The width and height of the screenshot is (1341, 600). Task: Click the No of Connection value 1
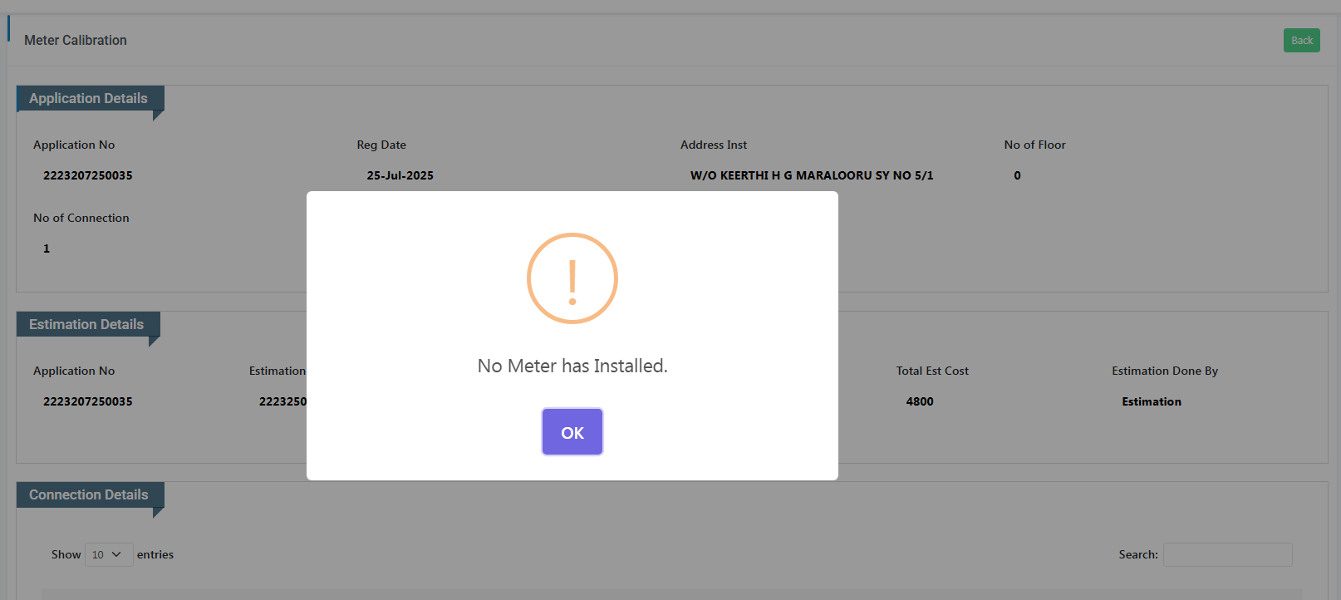[x=47, y=248]
